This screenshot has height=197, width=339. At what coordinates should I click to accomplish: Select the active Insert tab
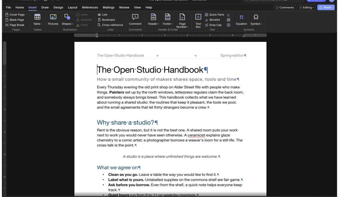(32, 7)
